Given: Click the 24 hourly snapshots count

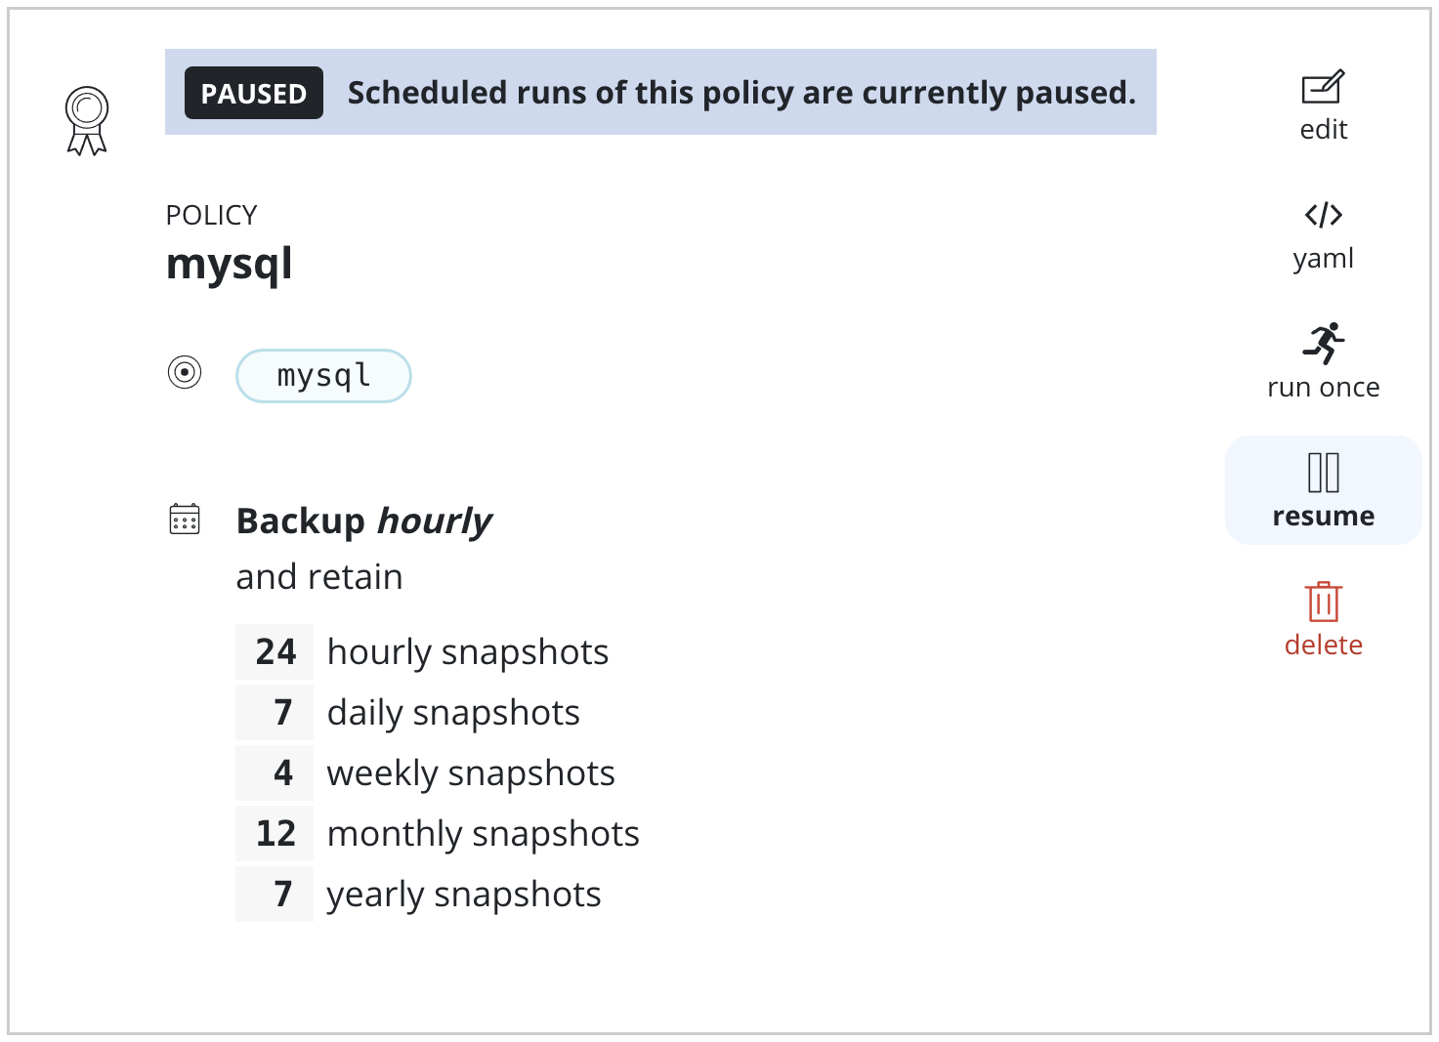Looking at the screenshot, I should [x=275, y=651].
